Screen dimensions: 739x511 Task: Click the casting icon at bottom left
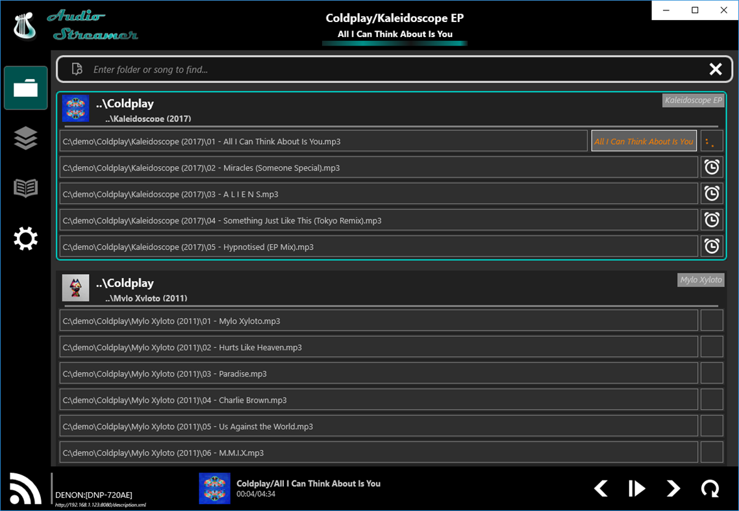click(x=24, y=488)
